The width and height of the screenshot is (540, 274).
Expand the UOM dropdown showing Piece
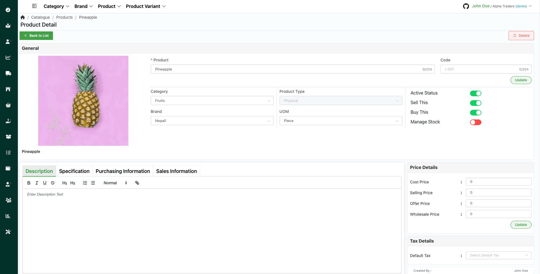pyautogui.click(x=341, y=121)
